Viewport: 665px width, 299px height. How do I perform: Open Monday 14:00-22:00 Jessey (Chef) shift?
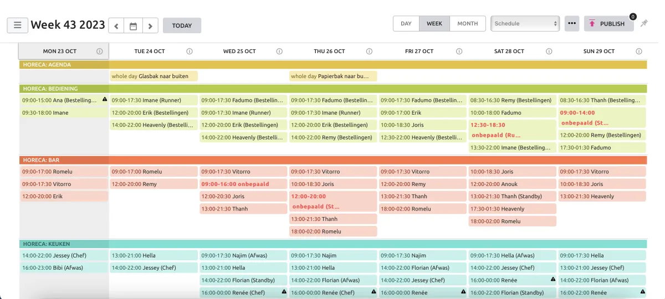coord(64,255)
